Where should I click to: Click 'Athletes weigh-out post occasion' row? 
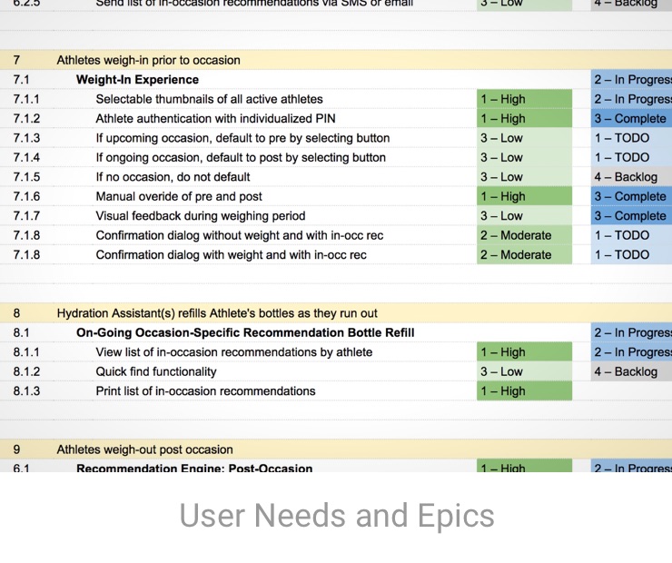[x=145, y=449]
